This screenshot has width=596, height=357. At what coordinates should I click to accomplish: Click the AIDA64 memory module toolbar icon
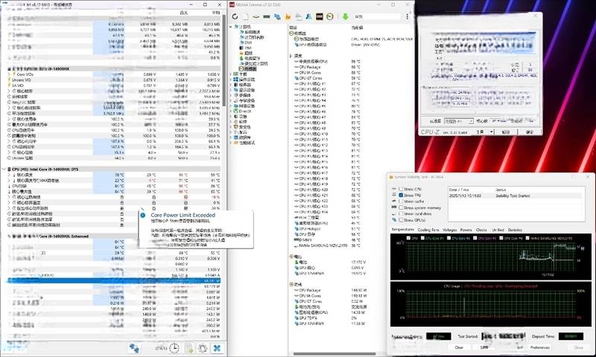[267, 16]
